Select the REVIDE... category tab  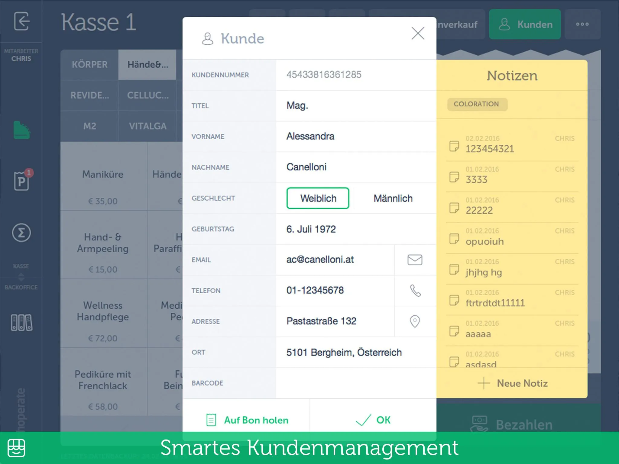click(89, 95)
